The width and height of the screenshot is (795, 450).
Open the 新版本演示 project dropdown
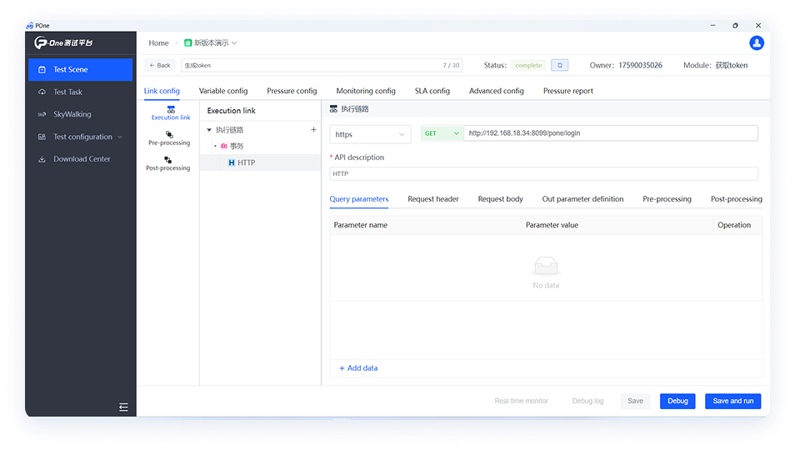211,43
